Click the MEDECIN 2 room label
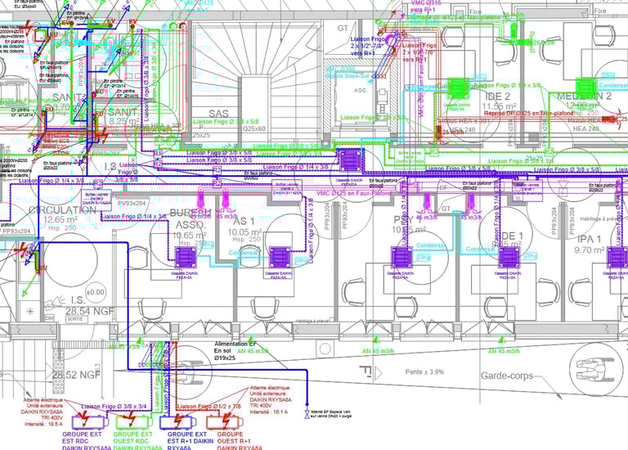Screen dimensions: 628x450 coord(585,97)
